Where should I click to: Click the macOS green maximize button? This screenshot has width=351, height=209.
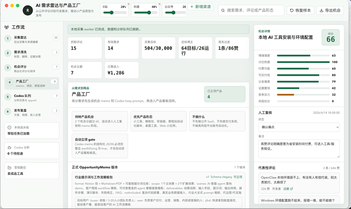coord(18,6)
